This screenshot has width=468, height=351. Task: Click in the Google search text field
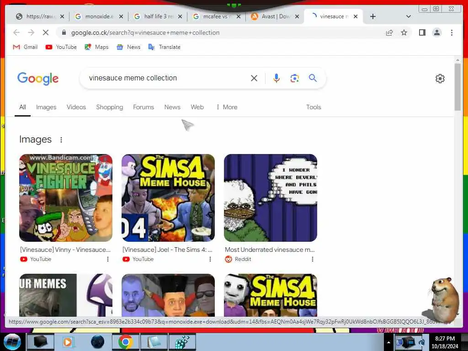pyautogui.click(x=167, y=78)
